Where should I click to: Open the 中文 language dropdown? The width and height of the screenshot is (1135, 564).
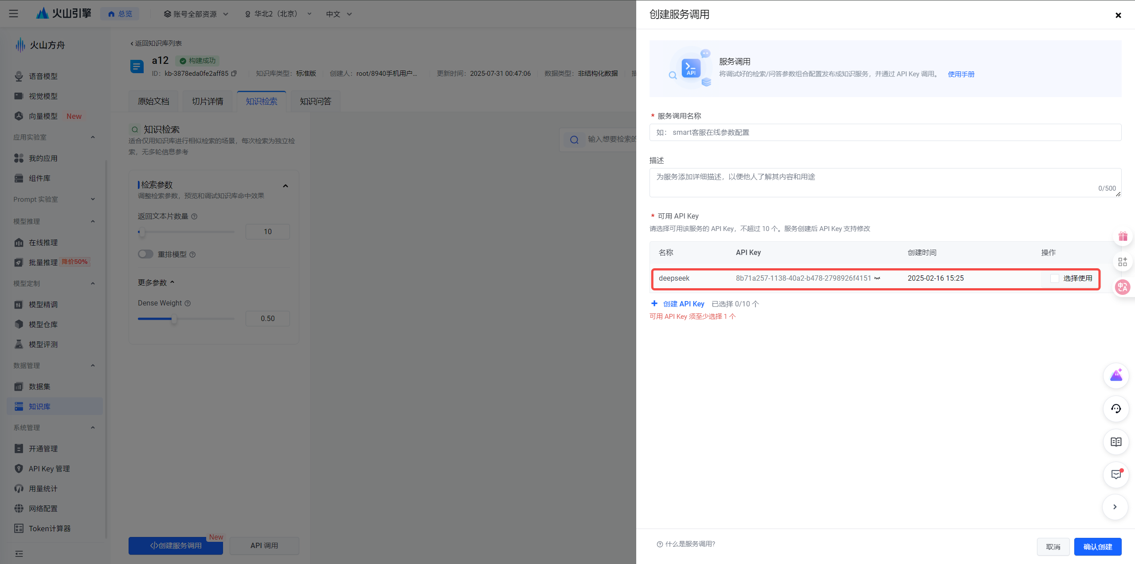(x=339, y=14)
